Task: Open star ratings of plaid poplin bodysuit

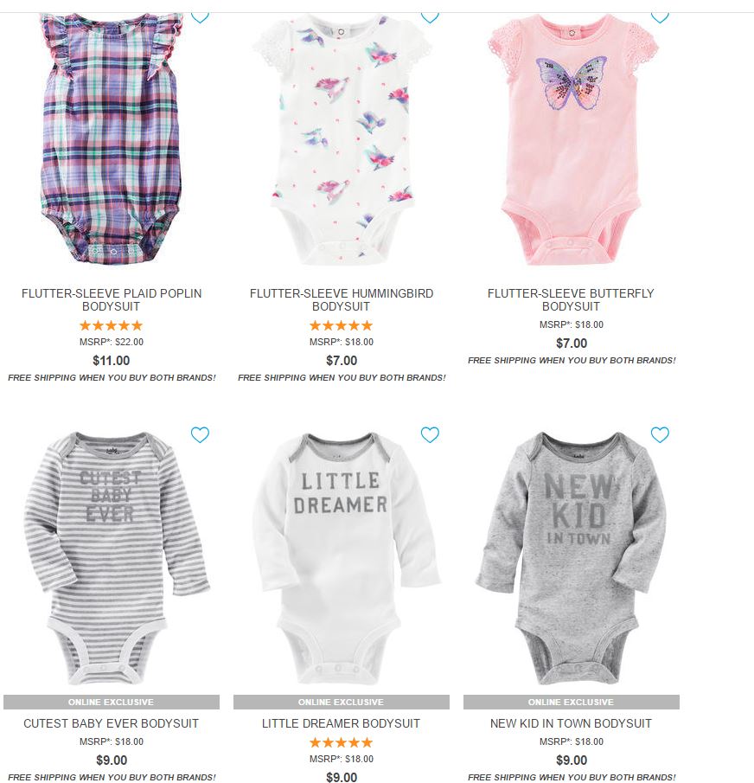Action: (112, 325)
